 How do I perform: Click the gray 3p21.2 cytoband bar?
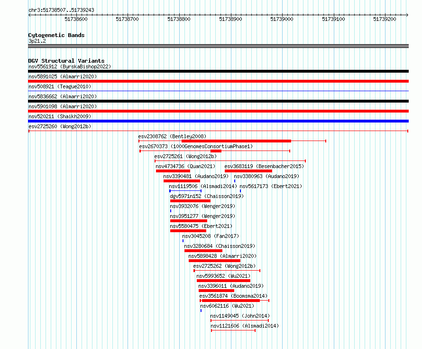click(x=218, y=46)
